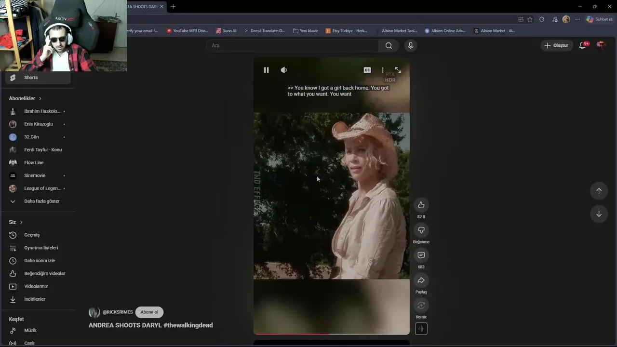Open Yeni klasör bookmarks folder
Image resolution: width=617 pixels, height=347 pixels.
tap(306, 31)
